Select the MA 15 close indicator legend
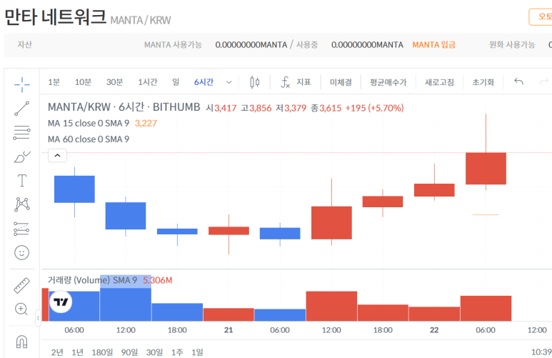The height and width of the screenshot is (358, 552). click(x=89, y=124)
